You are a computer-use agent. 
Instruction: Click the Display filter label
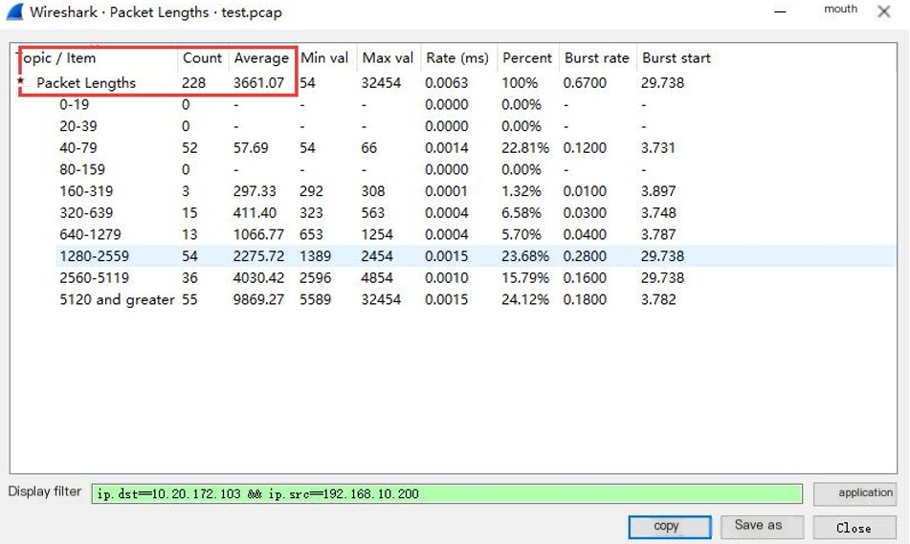(45, 491)
